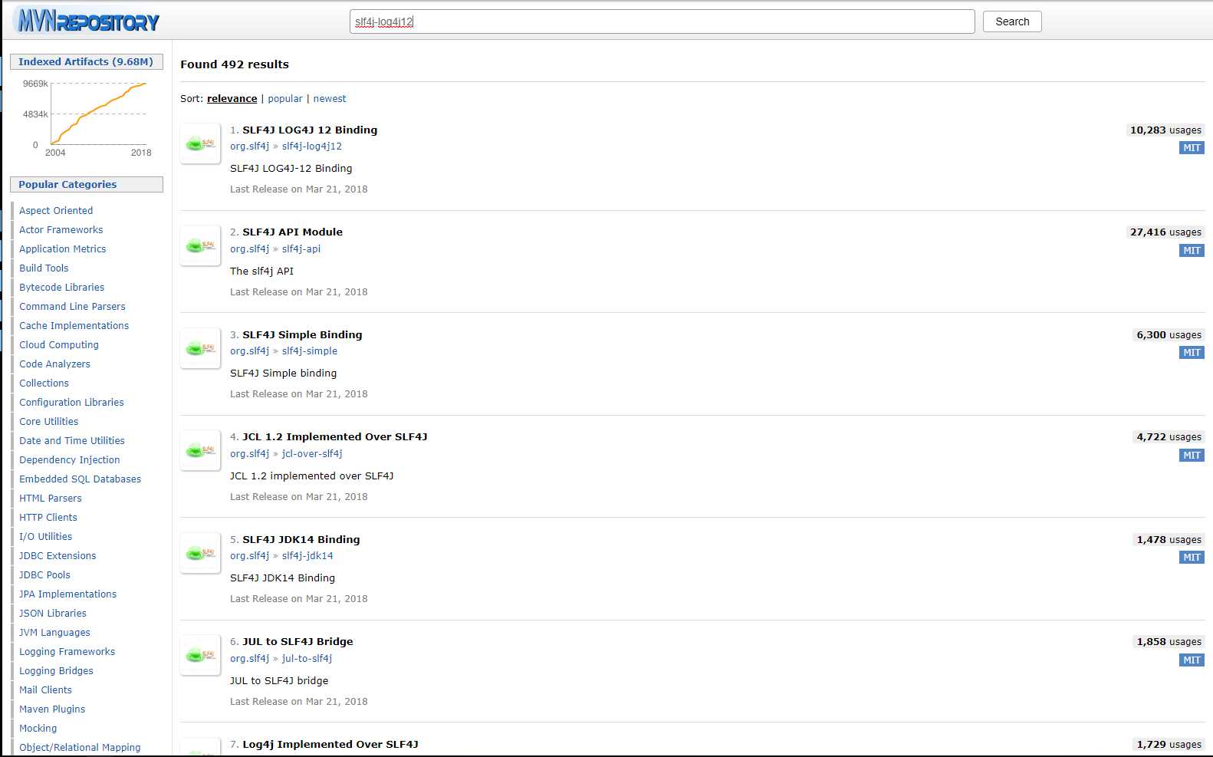Open Actor Frameworks category
Image resolution: width=1213 pixels, height=757 pixels.
(61, 230)
